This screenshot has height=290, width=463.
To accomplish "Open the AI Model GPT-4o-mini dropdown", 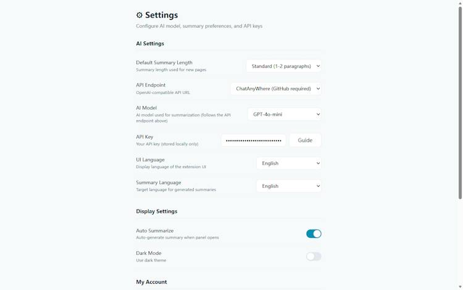I will tap(285, 114).
